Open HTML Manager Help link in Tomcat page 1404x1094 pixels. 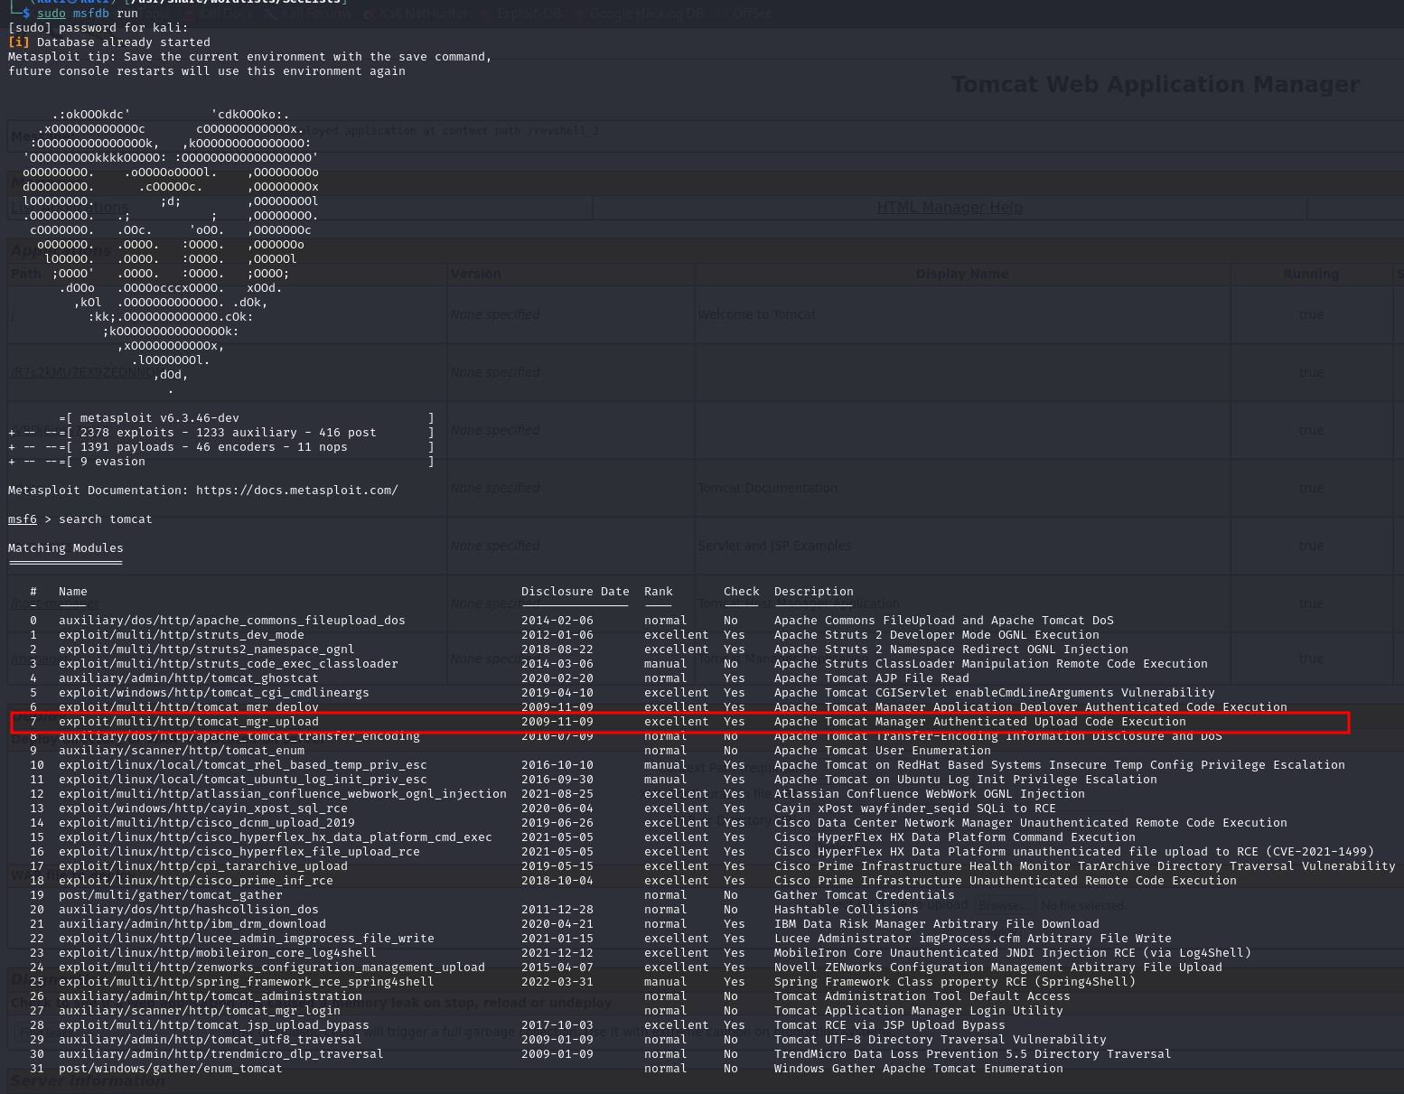coord(950,208)
